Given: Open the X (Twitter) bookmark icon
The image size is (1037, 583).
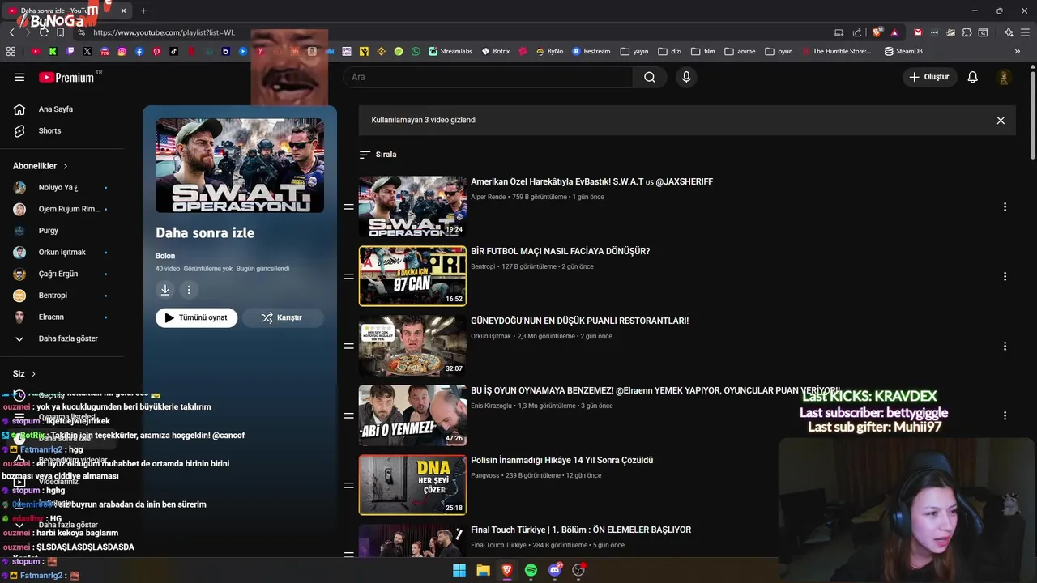Looking at the screenshot, I should click(87, 51).
